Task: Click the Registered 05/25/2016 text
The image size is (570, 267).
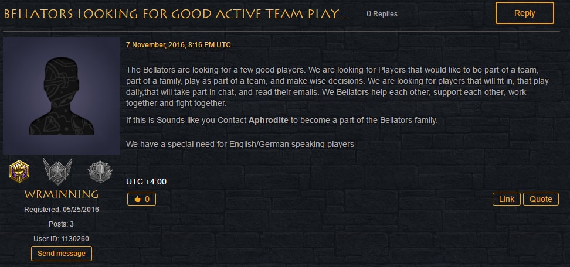Action: point(62,210)
